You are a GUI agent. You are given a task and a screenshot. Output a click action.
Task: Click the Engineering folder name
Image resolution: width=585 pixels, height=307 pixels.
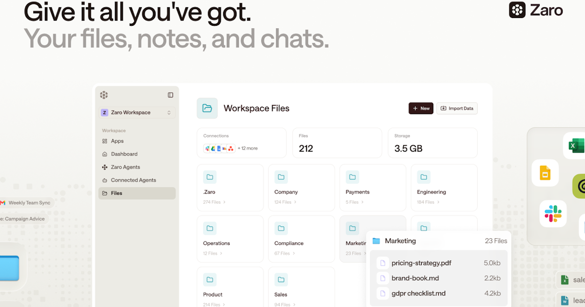click(431, 192)
